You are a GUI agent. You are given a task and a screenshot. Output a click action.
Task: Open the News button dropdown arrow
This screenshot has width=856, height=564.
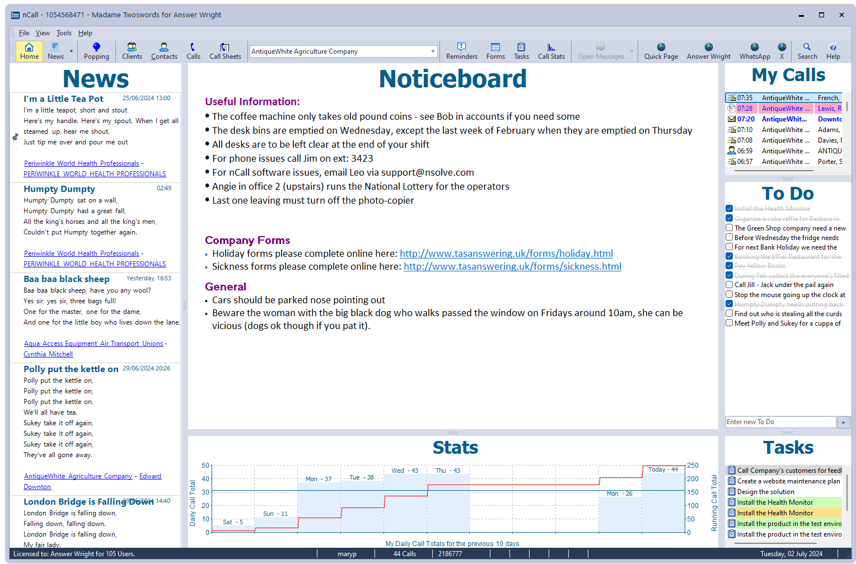[x=71, y=51]
